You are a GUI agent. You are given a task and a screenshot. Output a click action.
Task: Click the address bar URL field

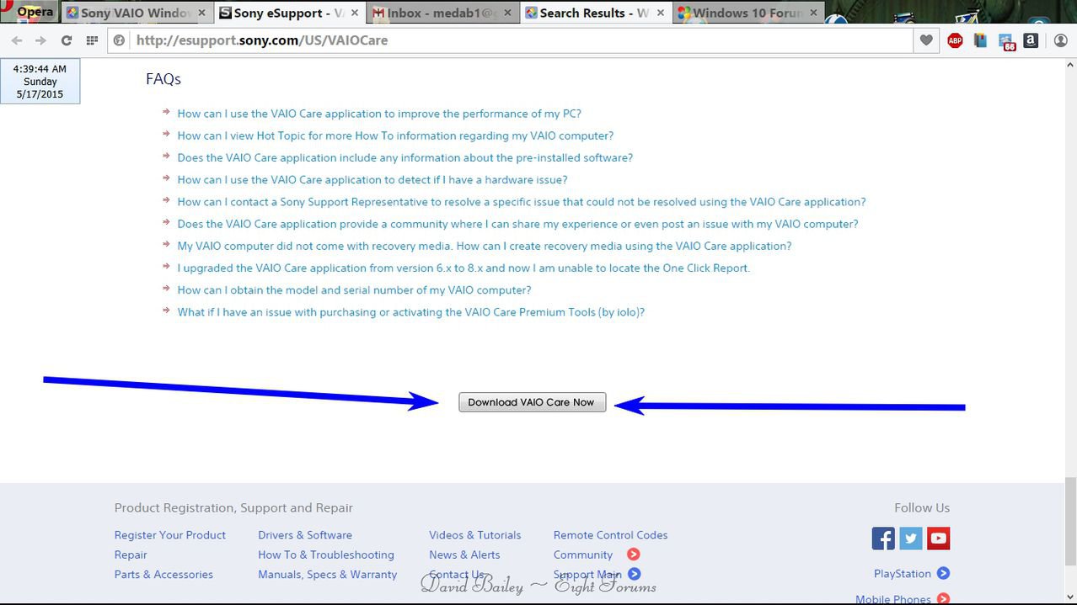pyautogui.click(x=506, y=40)
